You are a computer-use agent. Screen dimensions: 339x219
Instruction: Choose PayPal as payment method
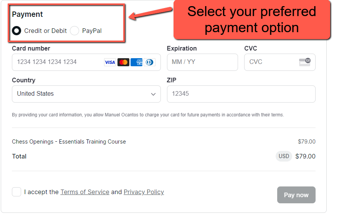point(74,31)
